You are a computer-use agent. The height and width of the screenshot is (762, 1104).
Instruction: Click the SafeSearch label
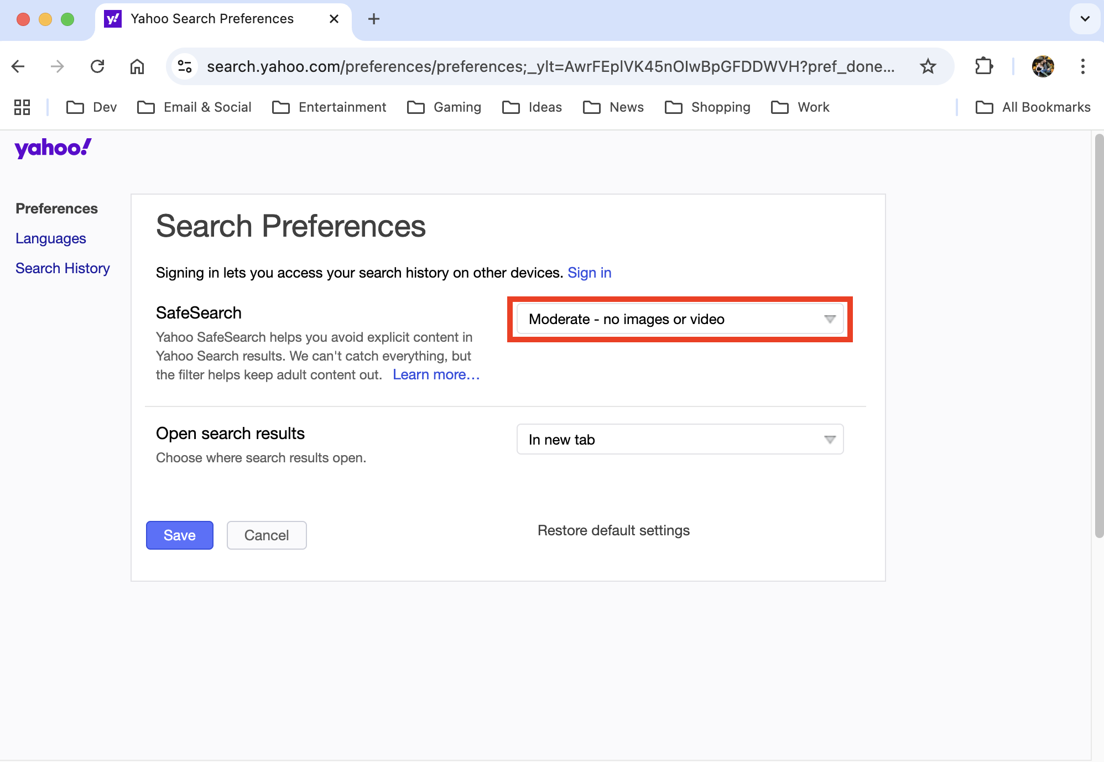199,313
